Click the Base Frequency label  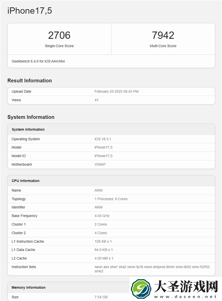coord(24,216)
